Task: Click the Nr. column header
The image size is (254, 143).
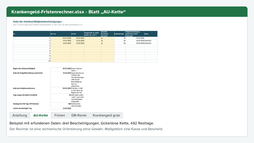Action: point(32,34)
